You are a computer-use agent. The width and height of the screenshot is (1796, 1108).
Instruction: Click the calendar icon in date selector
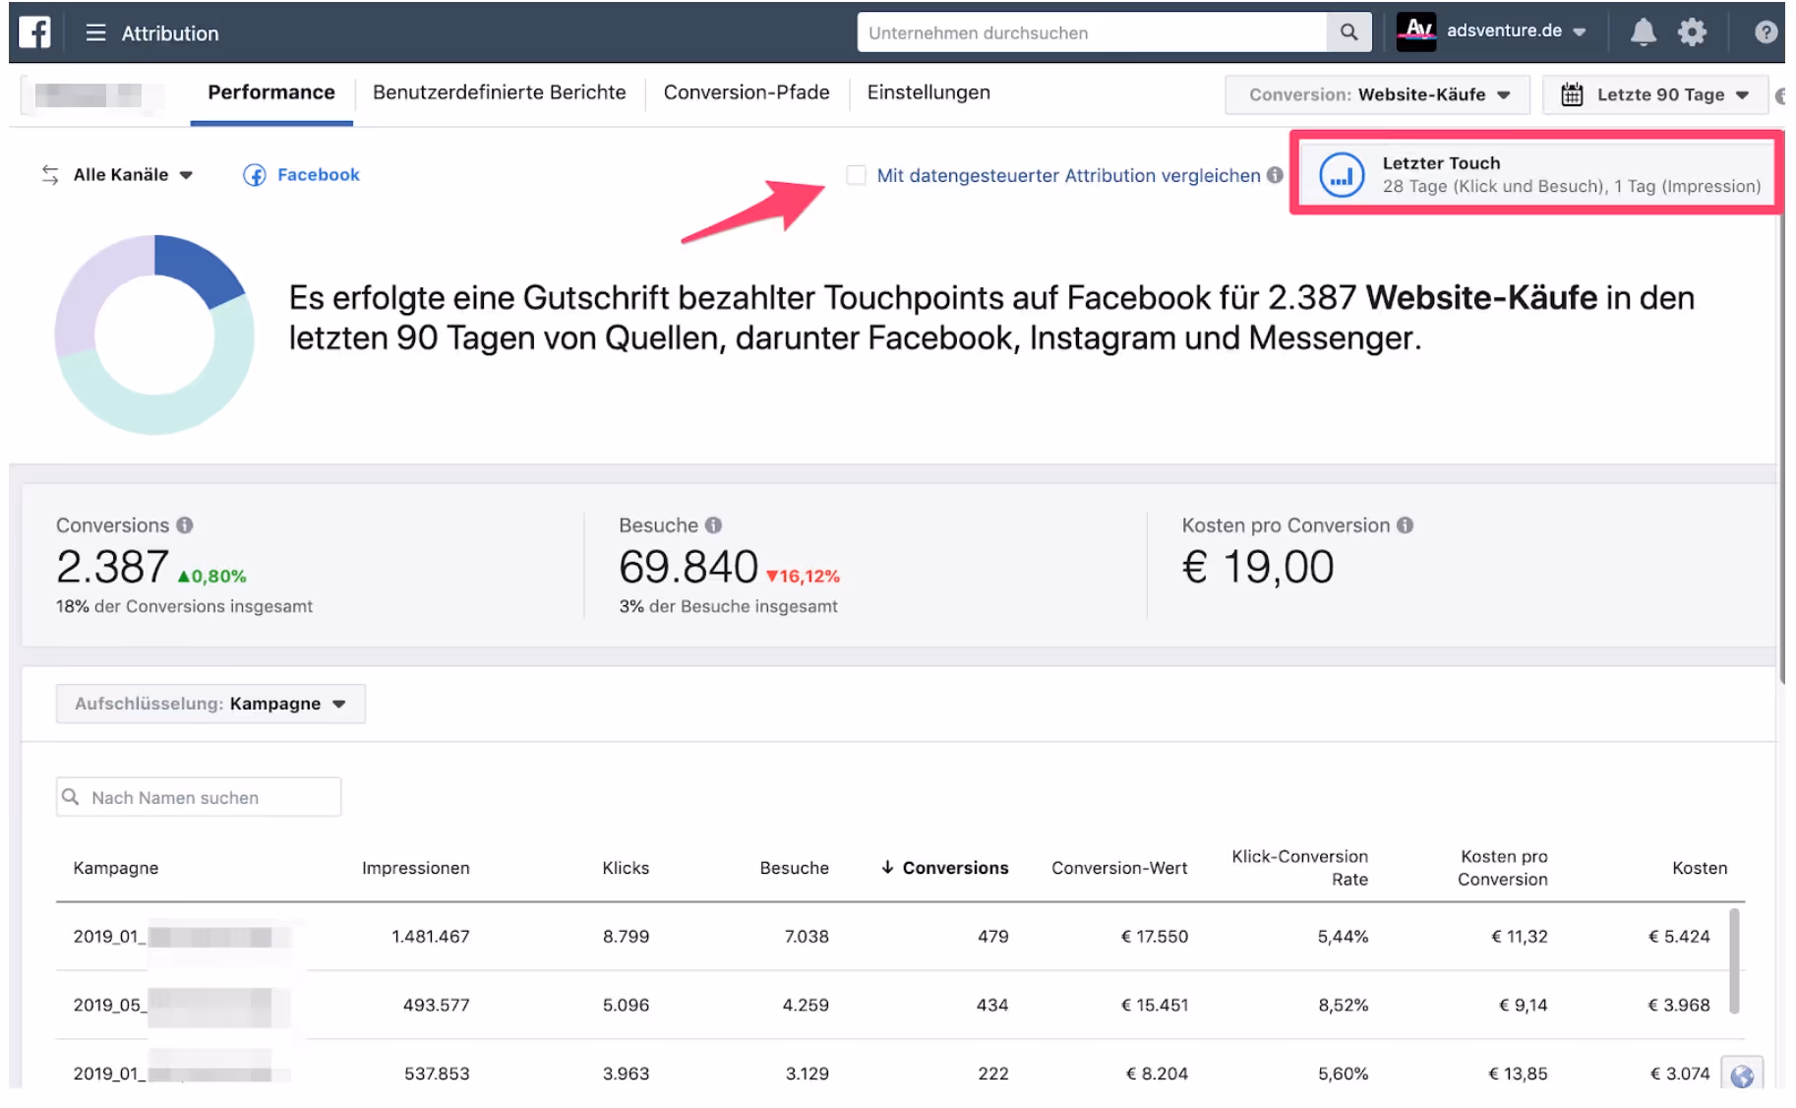click(1572, 94)
